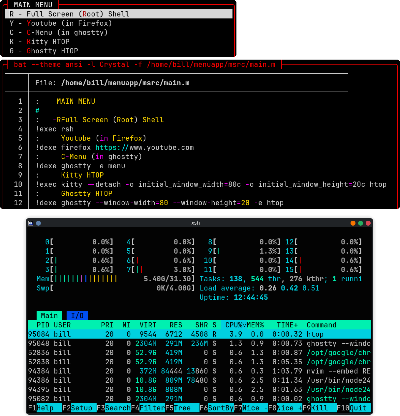Screen dimensions: 400x416
Task: Close the xsh window with red button
Action: click(368, 223)
